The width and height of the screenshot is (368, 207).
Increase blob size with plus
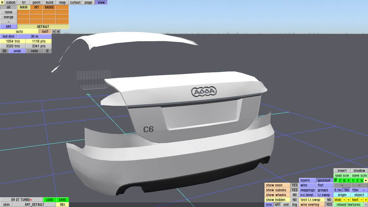coord(349,200)
